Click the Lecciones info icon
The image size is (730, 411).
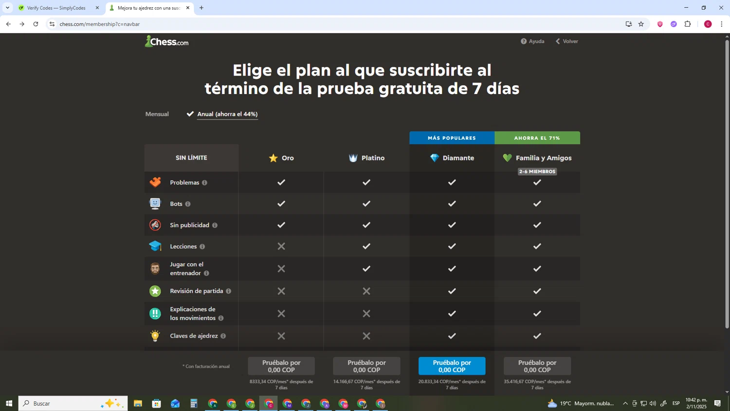coord(202,247)
